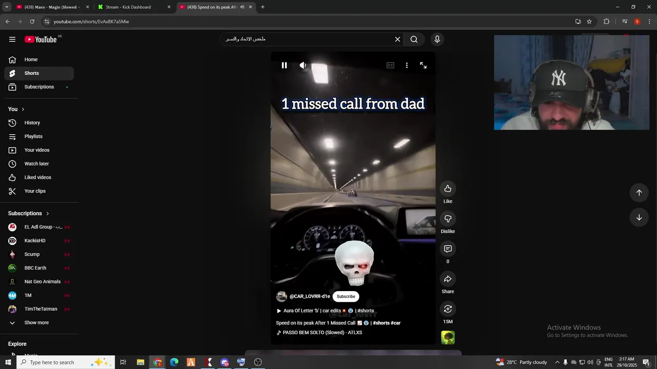
Task: Click the search magnifier button
Action: [x=414, y=39]
